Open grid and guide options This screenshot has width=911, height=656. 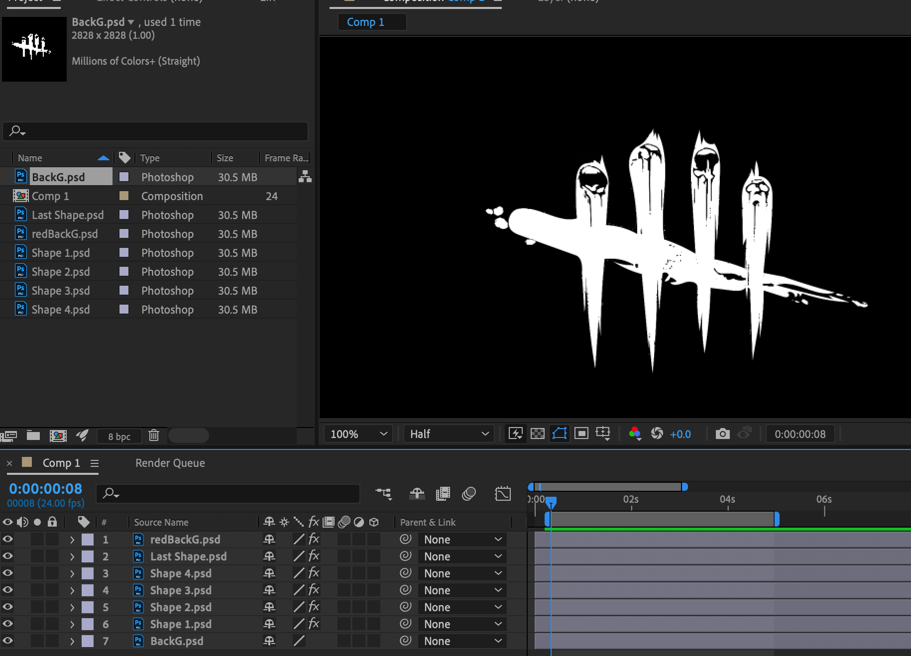[x=603, y=434]
